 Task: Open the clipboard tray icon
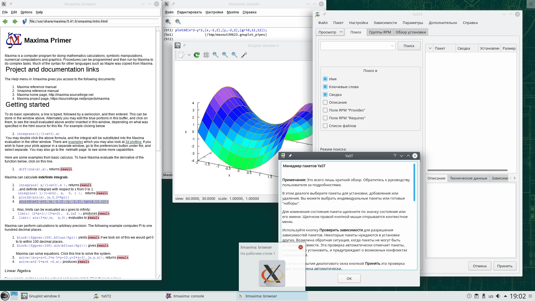476,296
